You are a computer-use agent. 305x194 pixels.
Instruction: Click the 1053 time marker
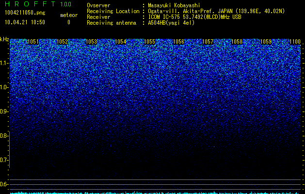click(x=91, y=42)
